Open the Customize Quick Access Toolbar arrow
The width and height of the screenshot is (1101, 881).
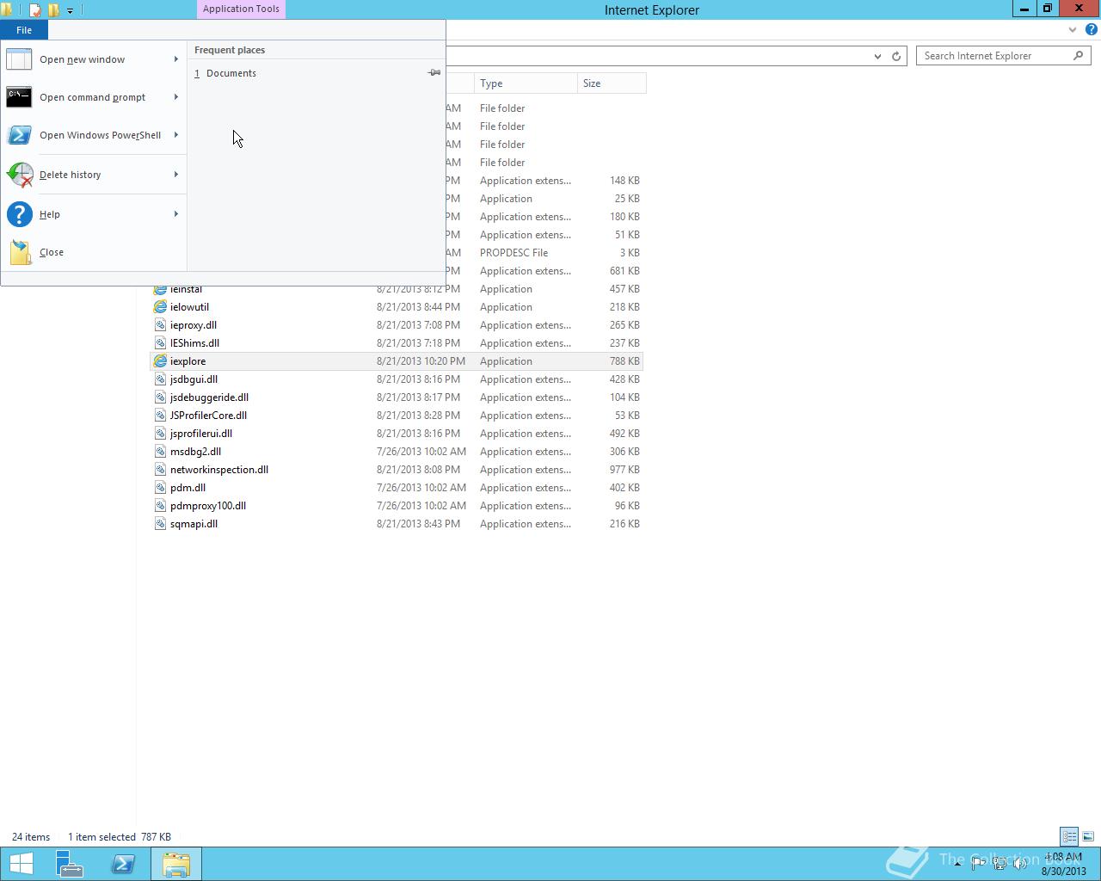click(71, 10)
